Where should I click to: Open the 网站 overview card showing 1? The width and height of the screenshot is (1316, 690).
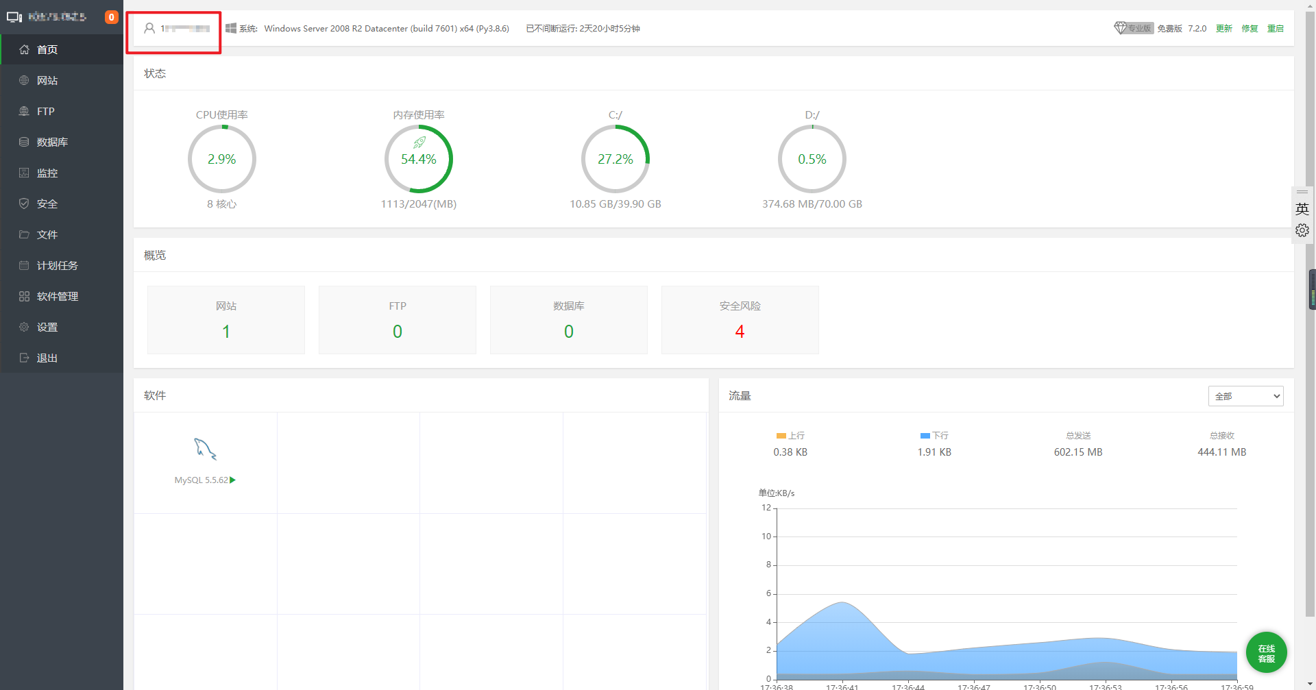coord(226,320)
